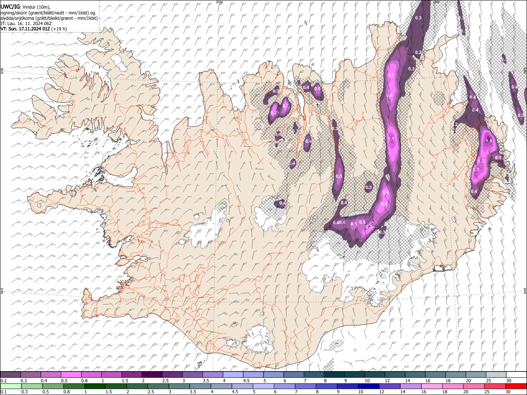The height and width of the screenshot is (395, 527).
Task: Click the white 30 swatch ending upper legend
Action: [516, 374]
